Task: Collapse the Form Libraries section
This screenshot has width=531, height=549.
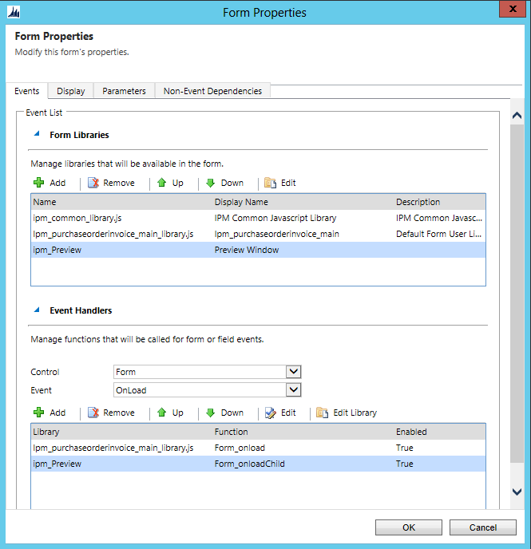Action: point(37,134)
